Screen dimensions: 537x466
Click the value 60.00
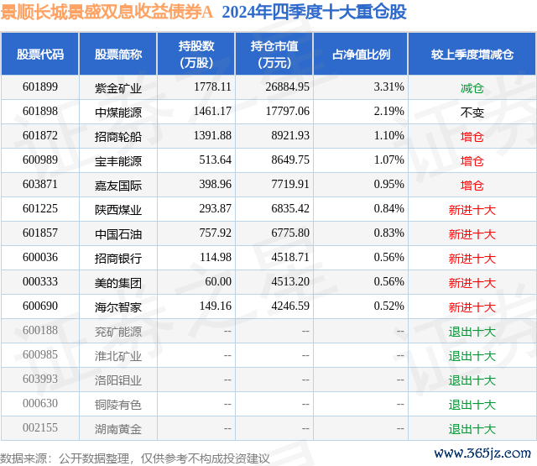(218, 281)
